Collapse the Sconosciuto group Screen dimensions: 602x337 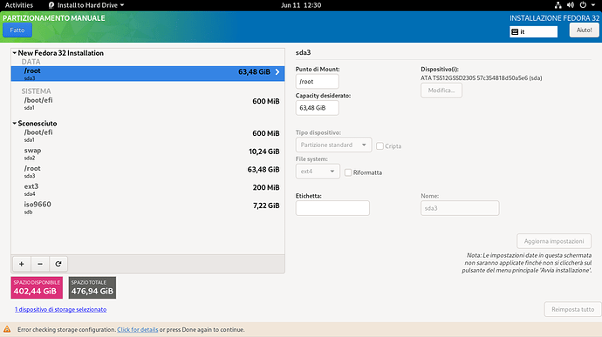[x=15, y=123]
